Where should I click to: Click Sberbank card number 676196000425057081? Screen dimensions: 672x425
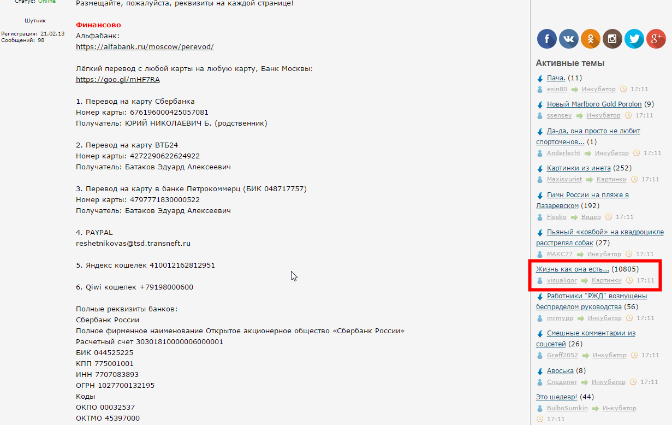[169, 113]
